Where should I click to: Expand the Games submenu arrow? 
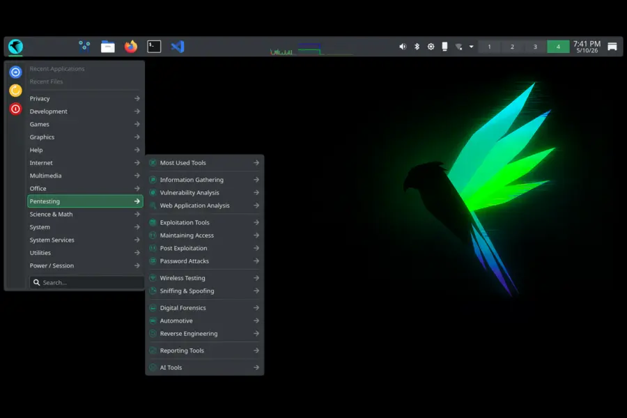[x=137, y=124]
